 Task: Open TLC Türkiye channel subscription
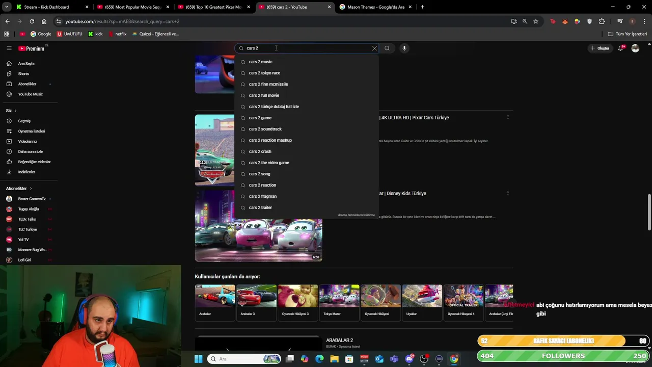pyautogui.click(x=28, y=229)
